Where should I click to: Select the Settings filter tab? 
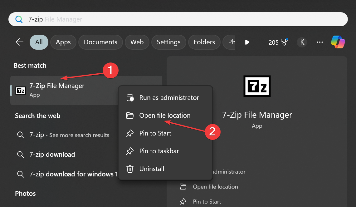tap(168, 42)
